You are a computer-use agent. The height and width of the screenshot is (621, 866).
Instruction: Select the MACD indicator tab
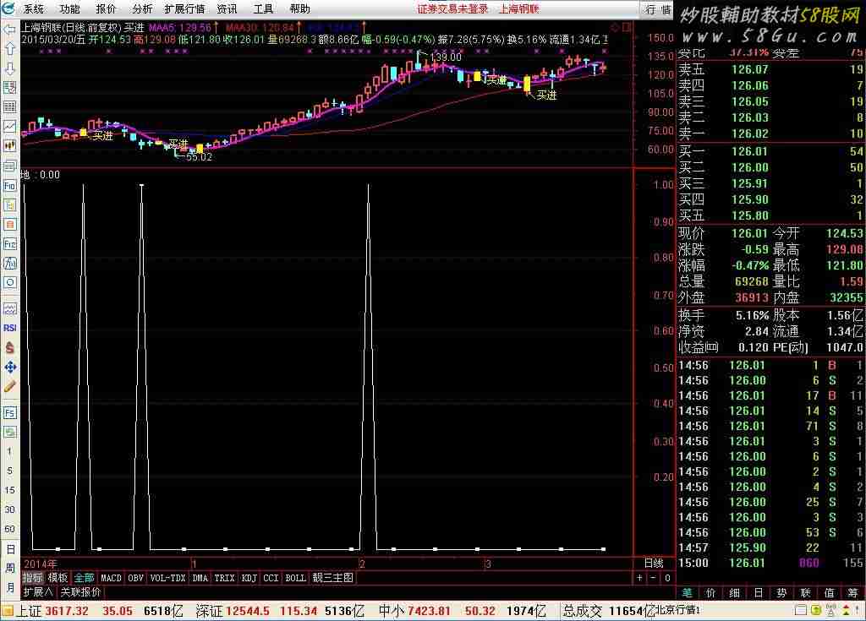point(111,578)
